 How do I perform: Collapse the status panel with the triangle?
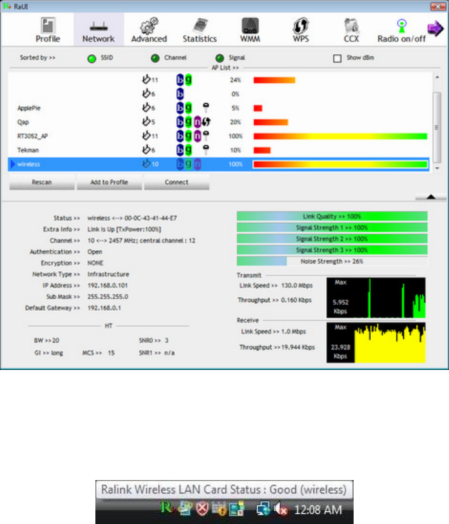tap(431, 197)
